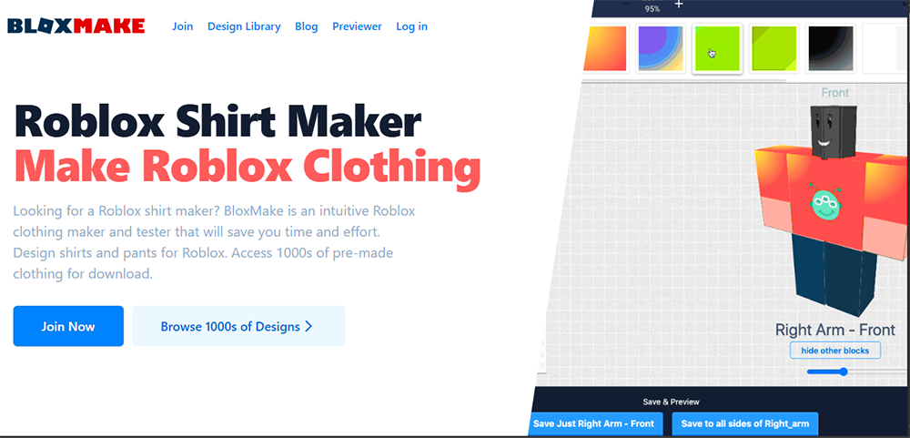Open the Blog navigation link
Image resolution: width=910 pixels, height=438 pixels.
point(307,26)
